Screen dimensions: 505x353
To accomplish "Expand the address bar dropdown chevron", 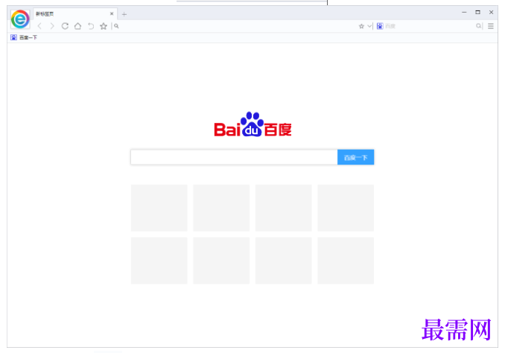I will click(x=369, y=26).
